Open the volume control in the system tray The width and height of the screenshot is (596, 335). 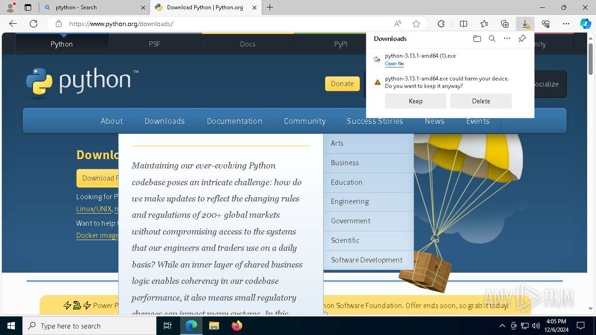point(536,326)
